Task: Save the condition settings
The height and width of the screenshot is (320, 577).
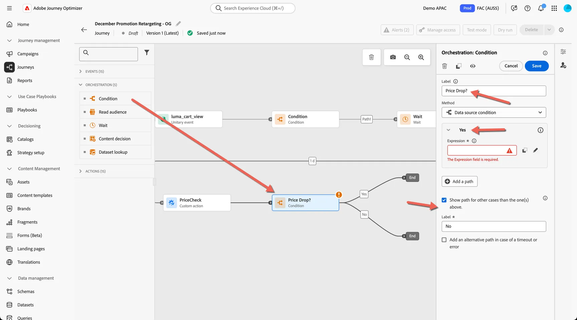Action: click(537, 66)
